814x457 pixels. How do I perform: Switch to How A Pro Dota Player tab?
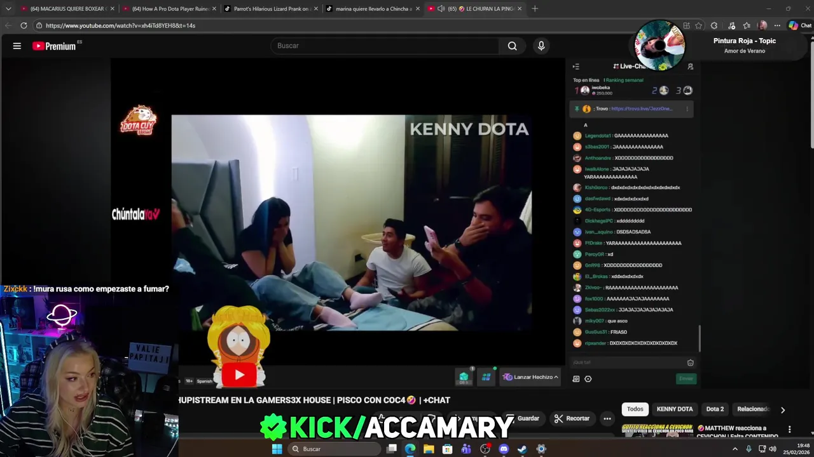pos(169,9)
